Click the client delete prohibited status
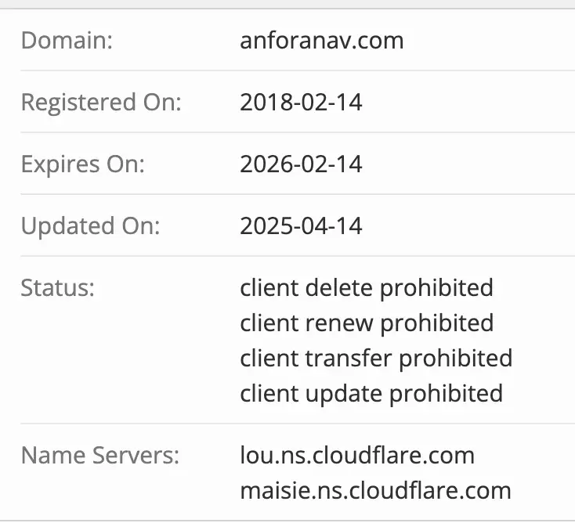Screen dimensions: 575x523 coord(367,288)
